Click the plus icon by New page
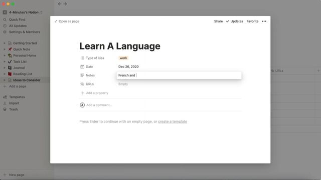The height and width of the screenshot is (180, 321). click(5, 175)
